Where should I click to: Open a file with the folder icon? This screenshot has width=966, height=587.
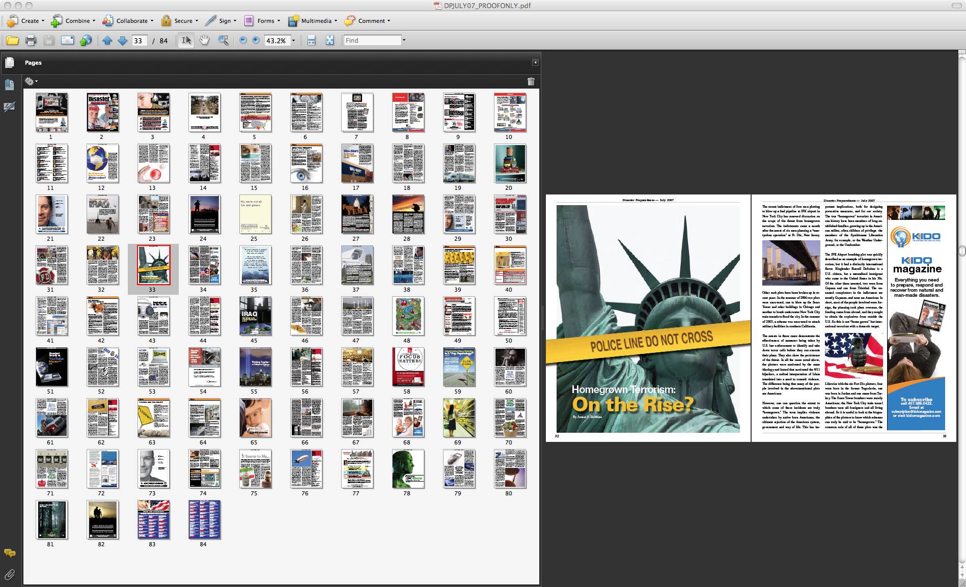[12, 40]
